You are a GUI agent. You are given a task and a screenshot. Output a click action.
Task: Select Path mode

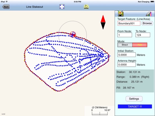[140, 45]
